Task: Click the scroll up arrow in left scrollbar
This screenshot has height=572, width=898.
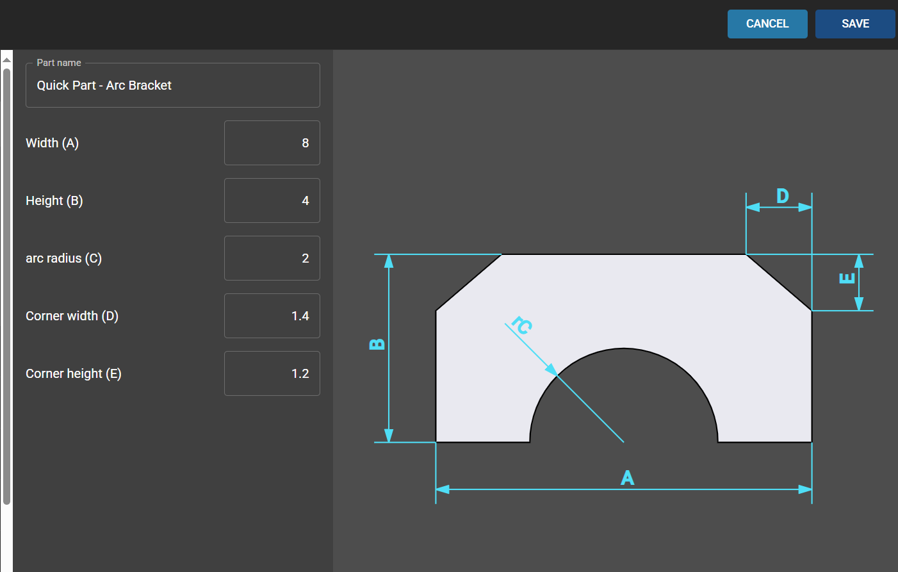Action: 6,60
